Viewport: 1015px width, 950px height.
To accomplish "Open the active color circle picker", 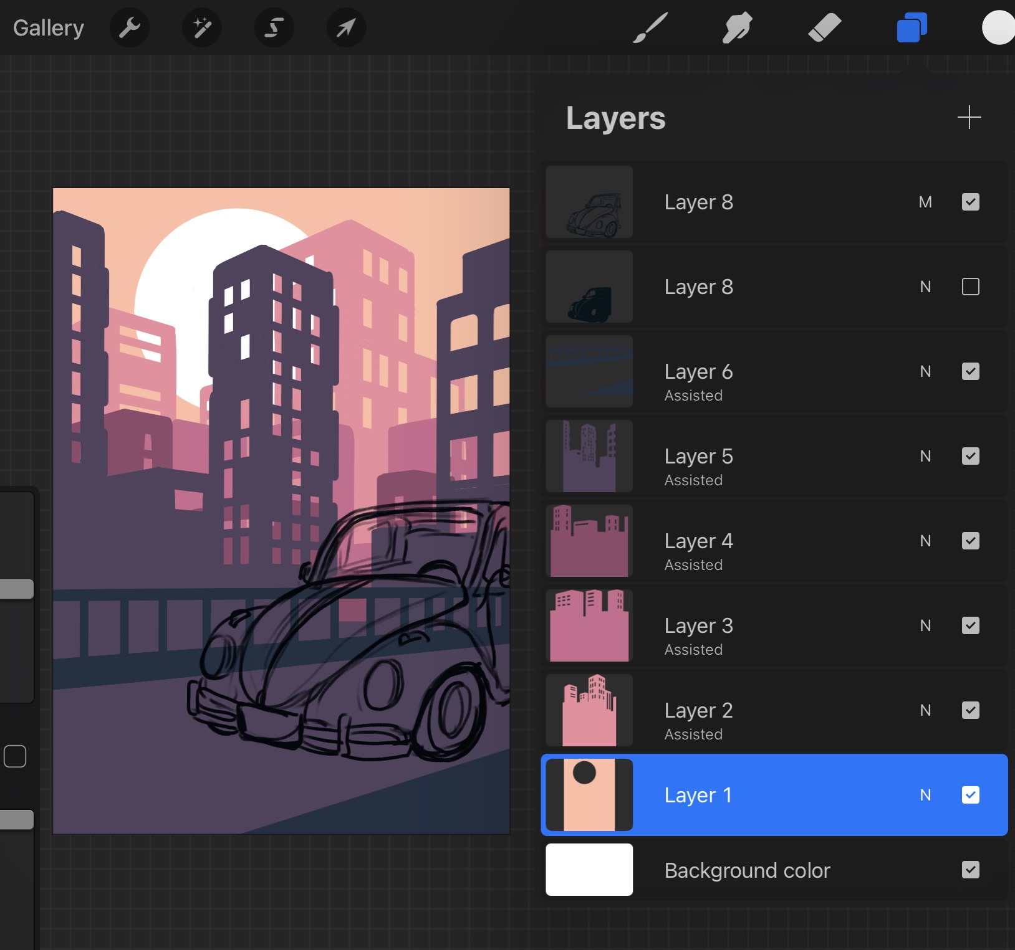I will (x=999, y=28).
